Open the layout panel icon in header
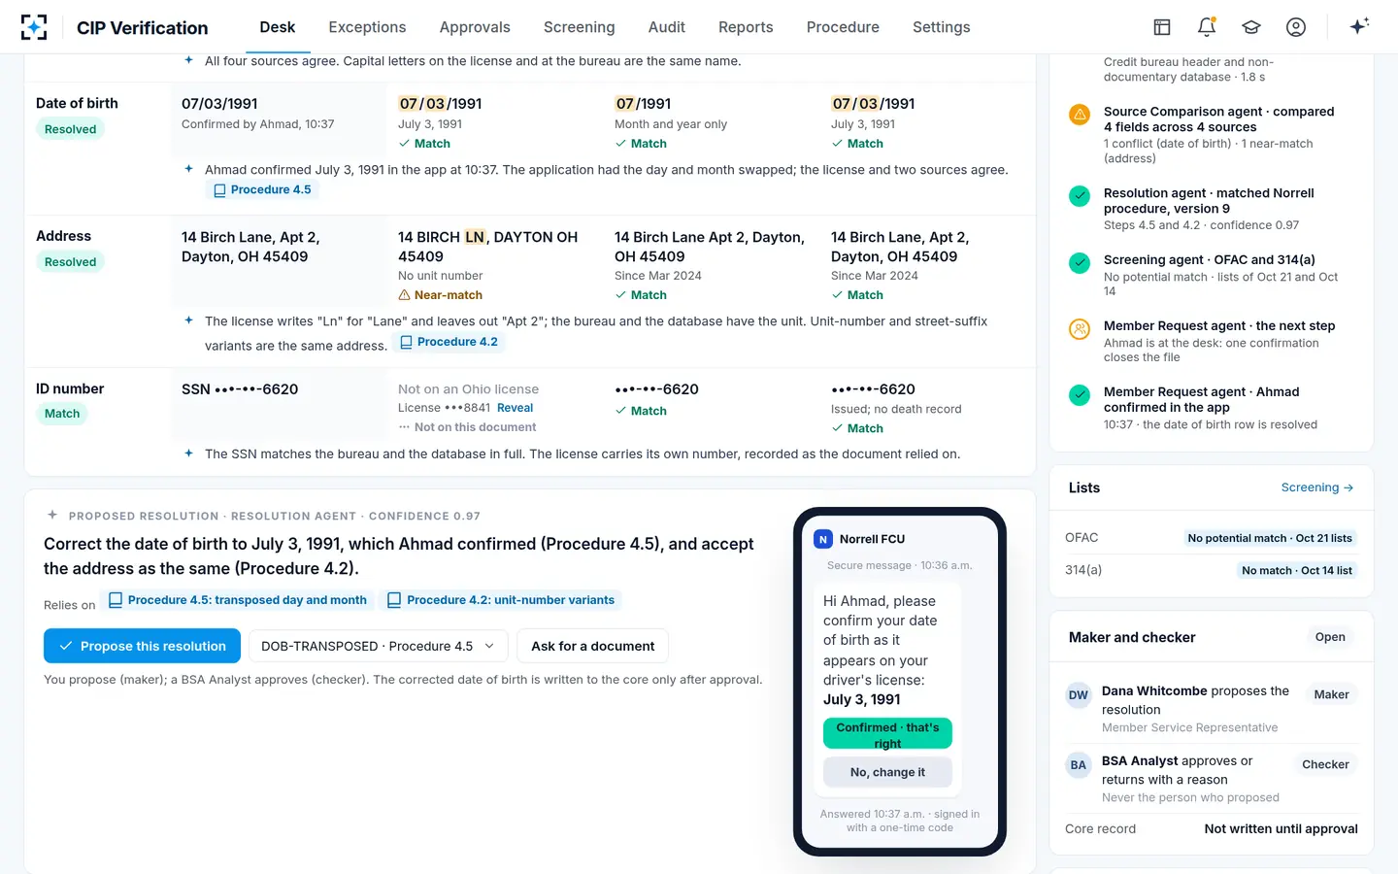Viewport: 1398px width, 874px height. point(1162,27)
